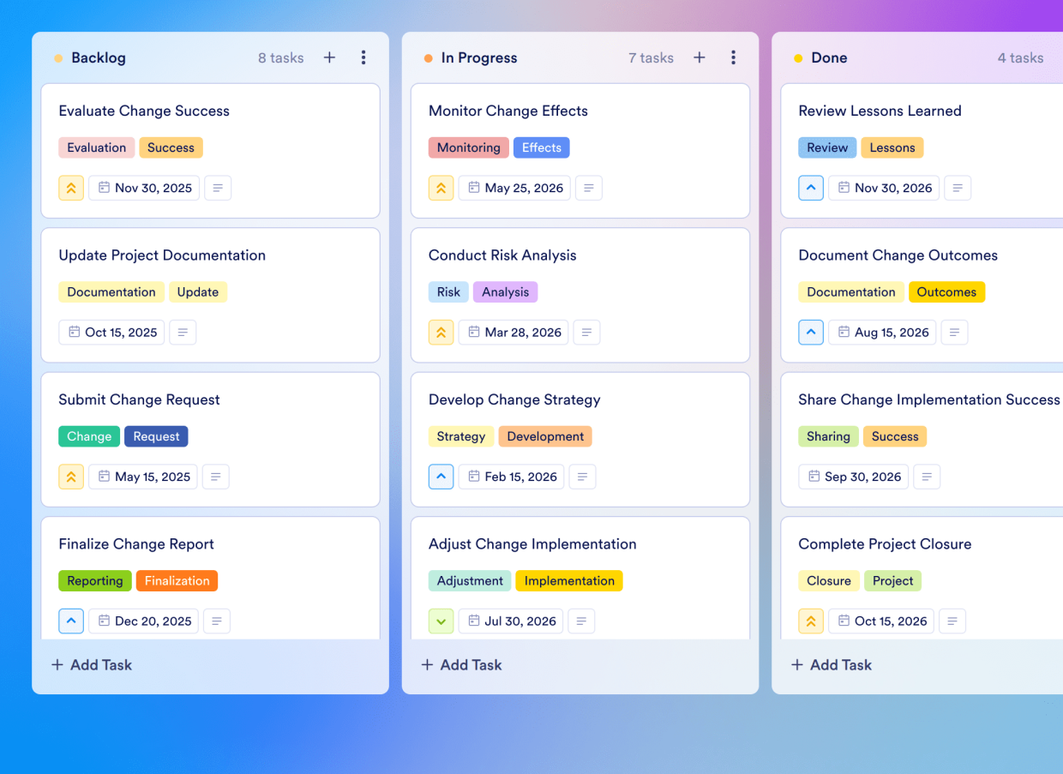Open the calendar date picker on Monitor Change Effects
Image resolution: width=1063 pixels, height=774 pixels.
pyautogui.click(x=514, y=188)
